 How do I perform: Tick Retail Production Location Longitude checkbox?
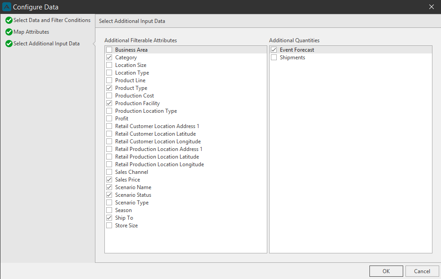point(109,164)
